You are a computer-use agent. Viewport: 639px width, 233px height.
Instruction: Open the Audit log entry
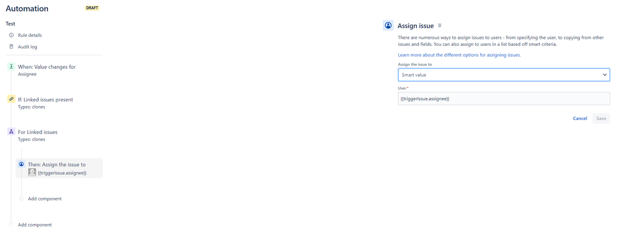click(28, 47)
